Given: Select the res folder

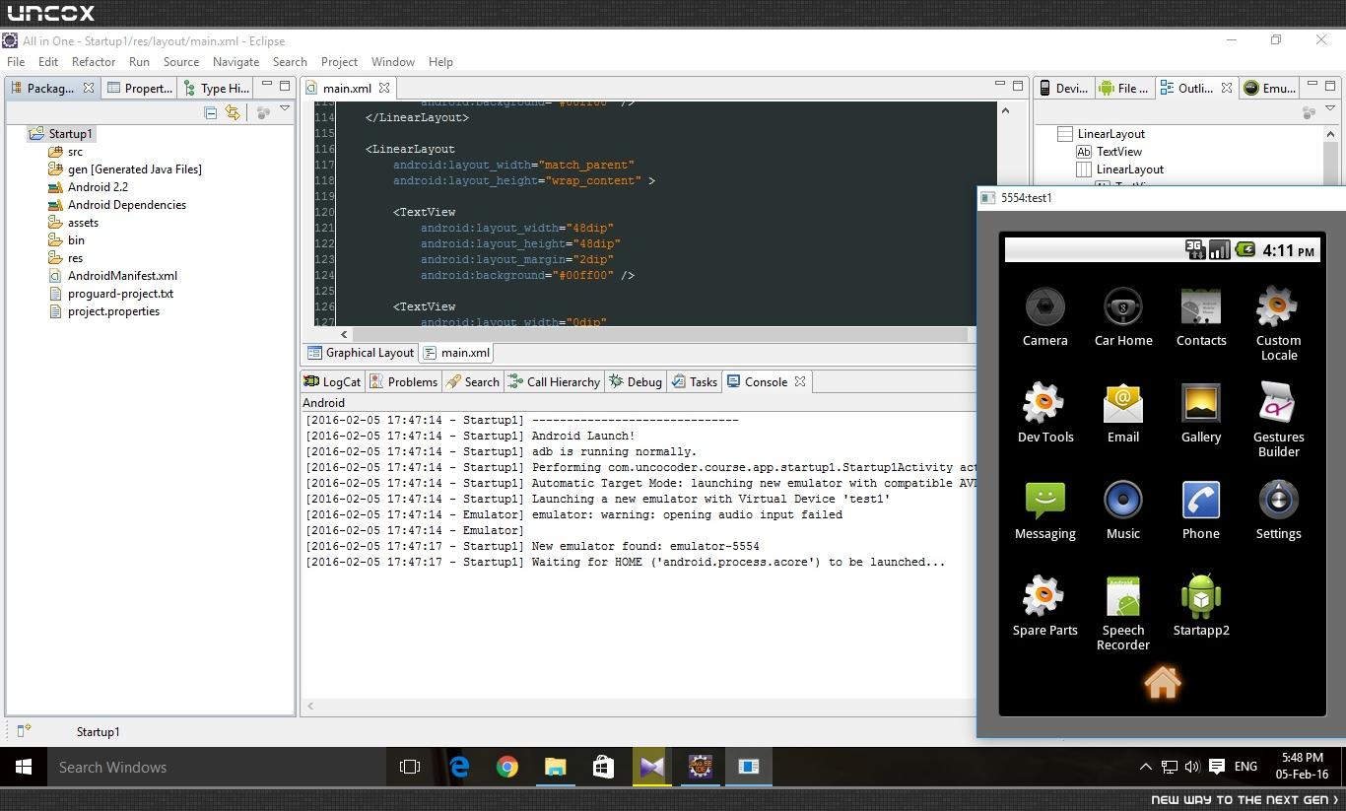Looking at the screenshot, I should [x=75, y=258].
